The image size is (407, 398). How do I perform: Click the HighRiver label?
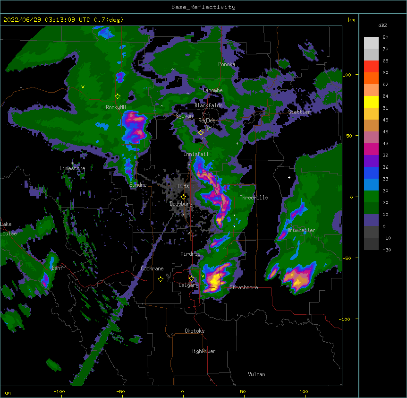click(x=203, y=351)
